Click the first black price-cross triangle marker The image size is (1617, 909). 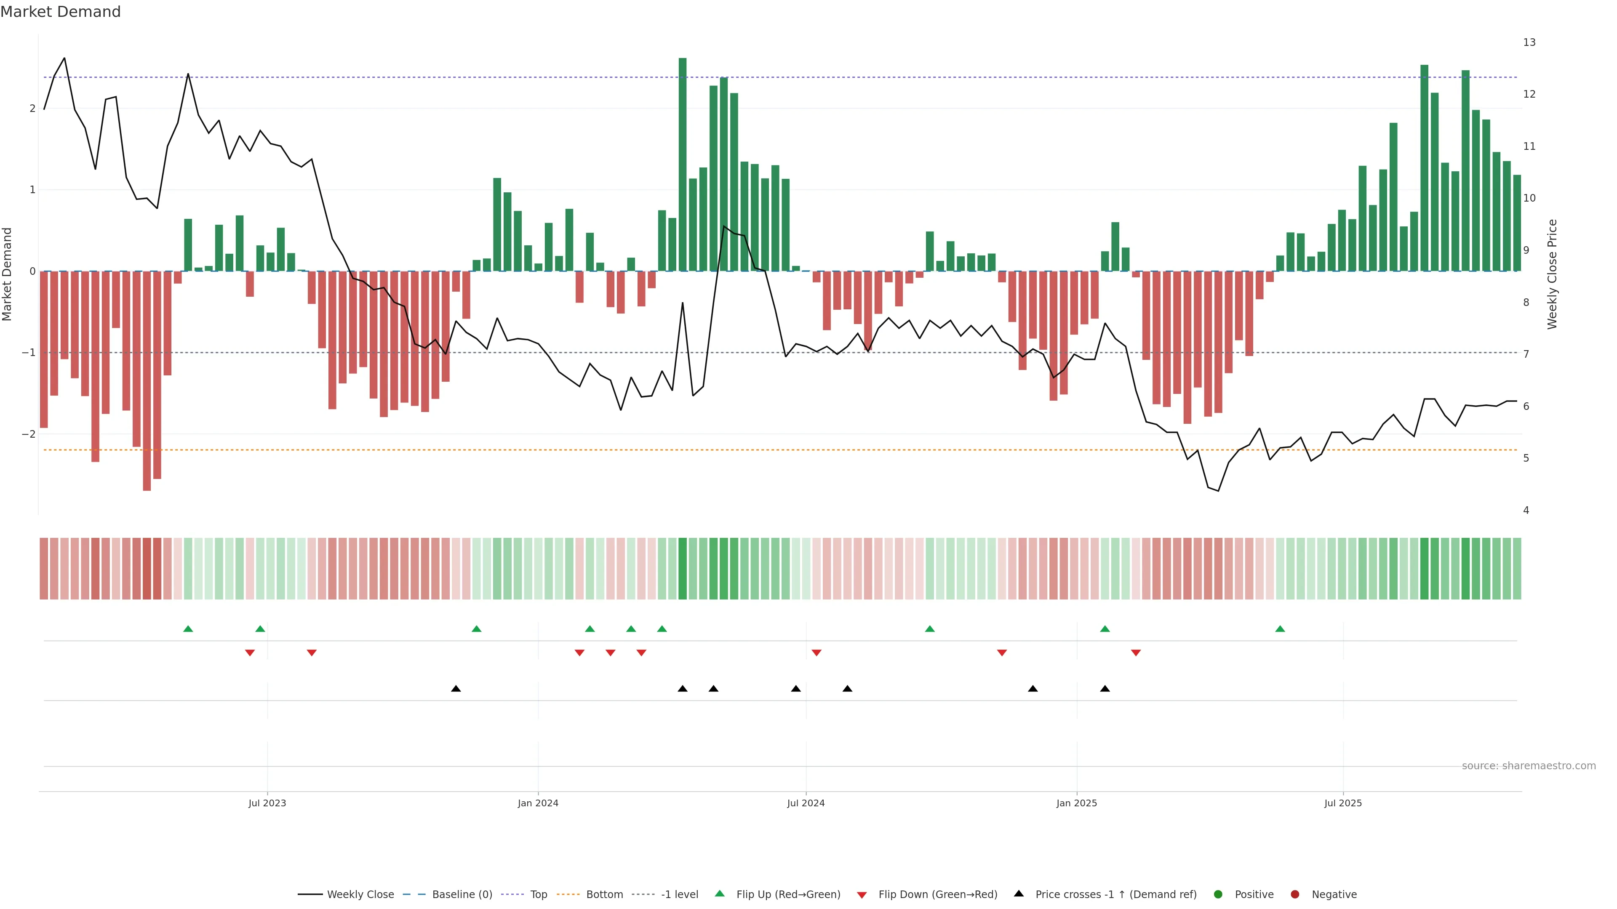[x=456, y=689]
